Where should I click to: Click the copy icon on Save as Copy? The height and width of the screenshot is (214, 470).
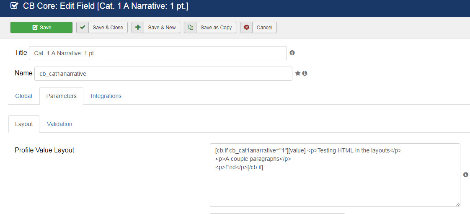tap(190, 27)
